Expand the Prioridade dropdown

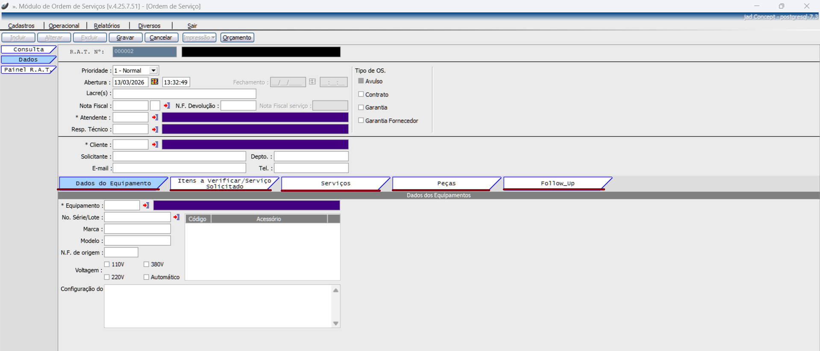153,70
